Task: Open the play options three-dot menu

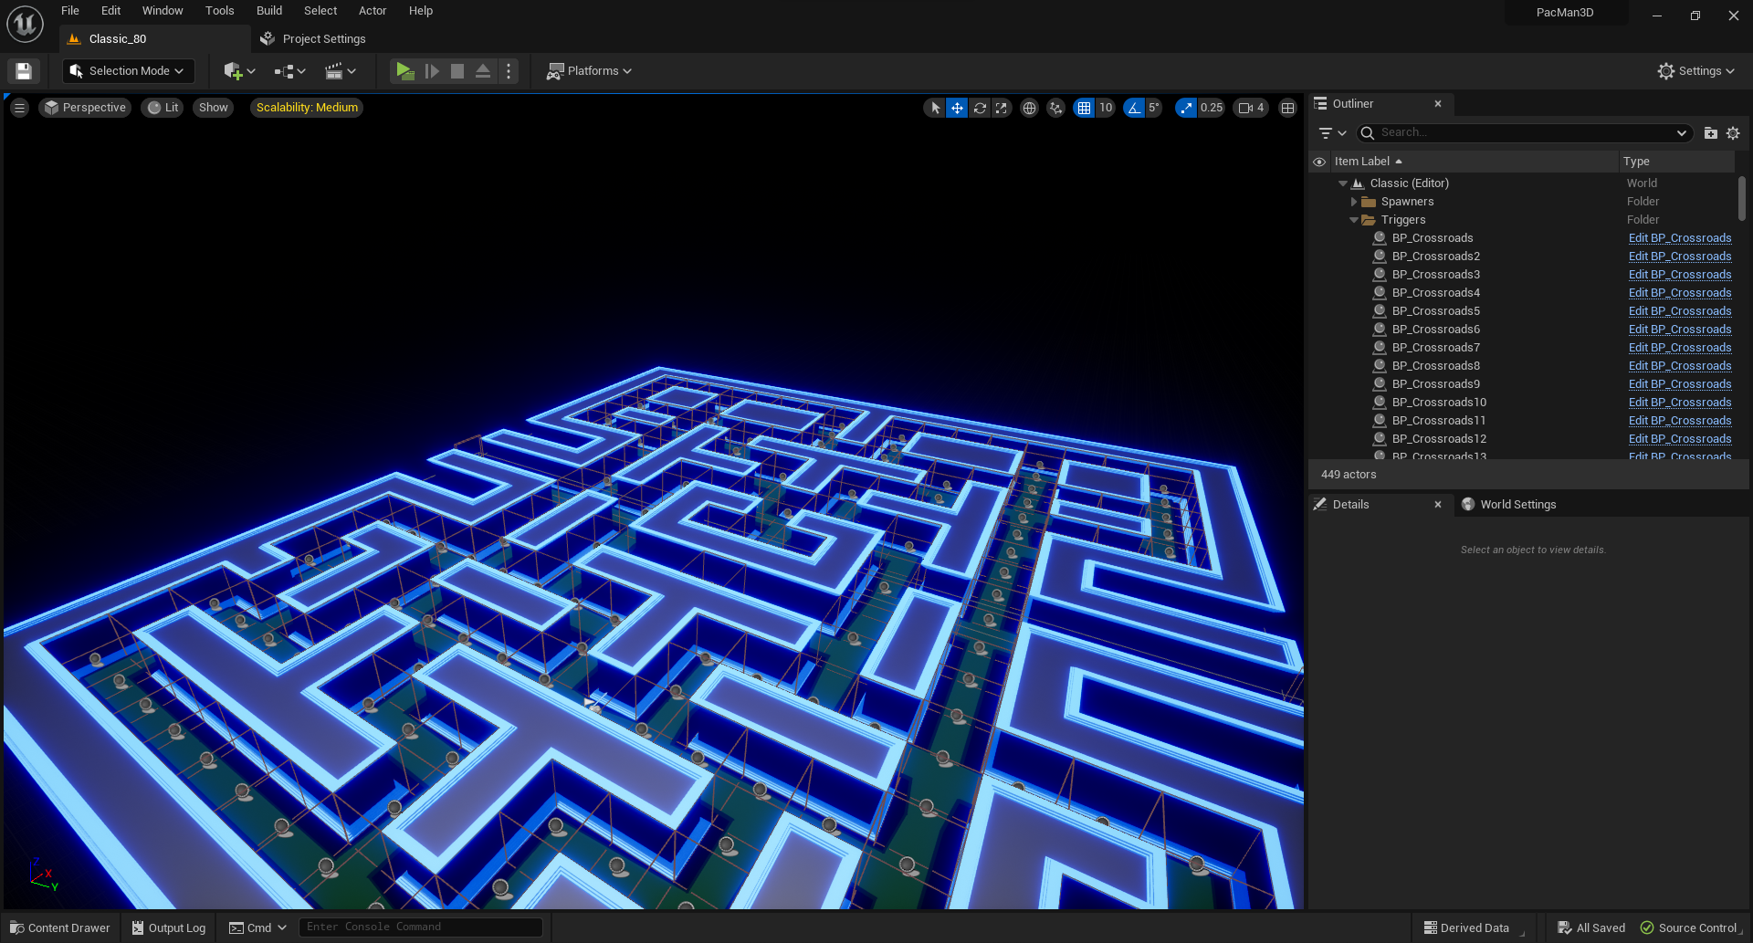Action: [x=509, y=70]
